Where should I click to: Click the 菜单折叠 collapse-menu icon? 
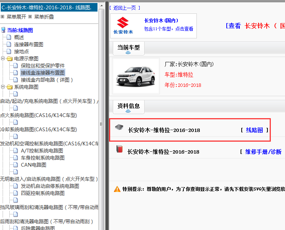click(x=30, y=17)
